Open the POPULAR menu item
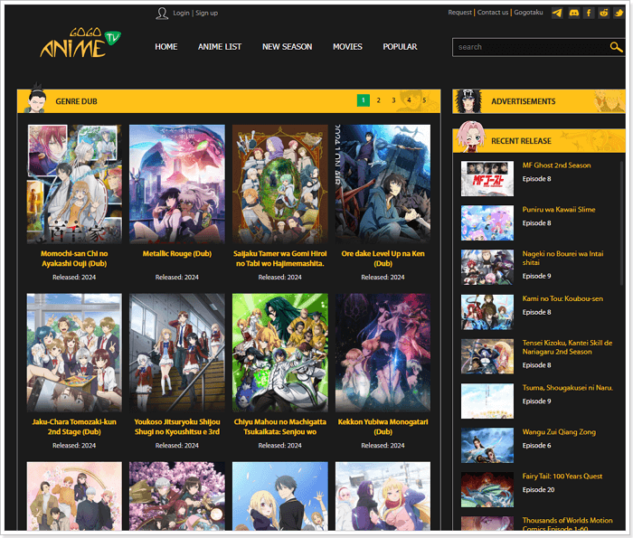The width and height of the screenshot is (633, 538). [400, 47]
